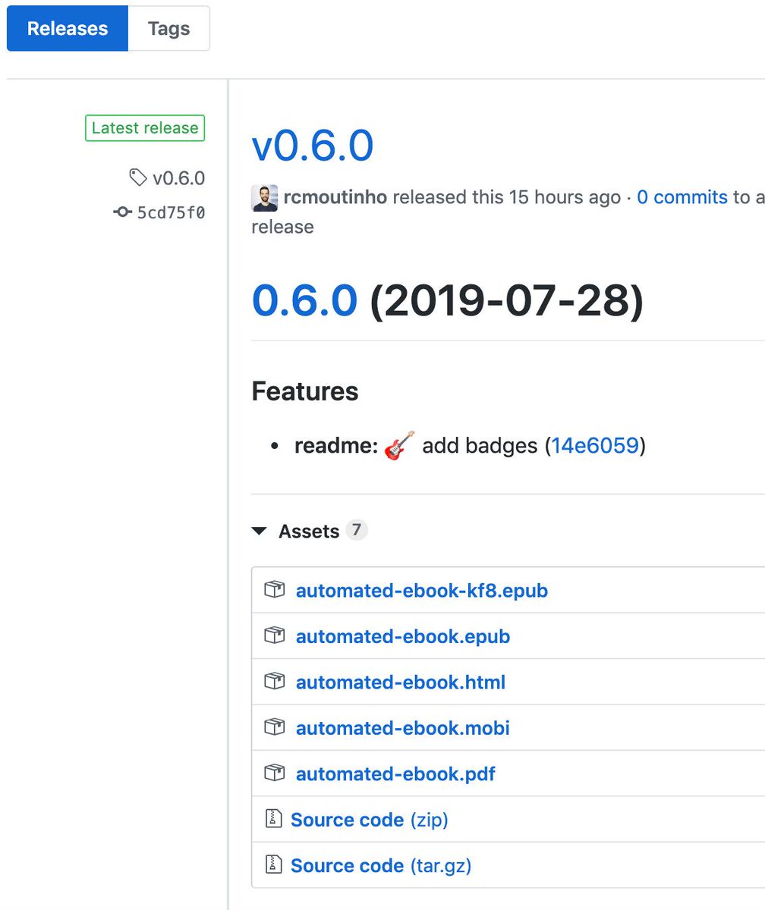Open the 0 commits link
Image resolution: width=765 pixels, height=910 pixels.
[x=682, y=197]
